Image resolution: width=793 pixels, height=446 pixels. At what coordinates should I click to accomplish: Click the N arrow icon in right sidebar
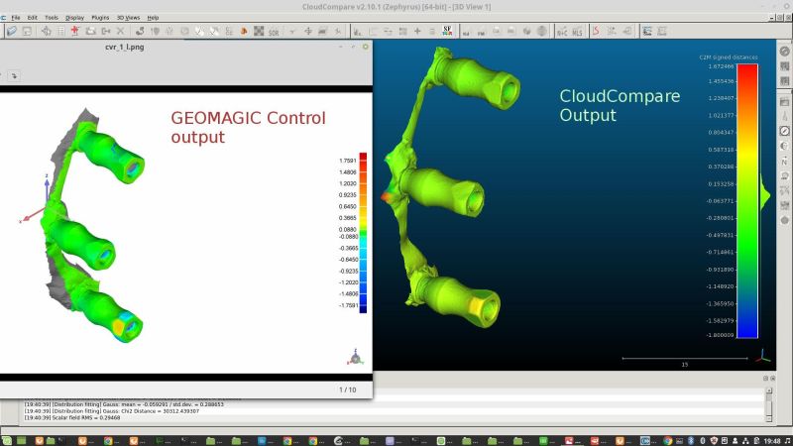pos(784,161)
